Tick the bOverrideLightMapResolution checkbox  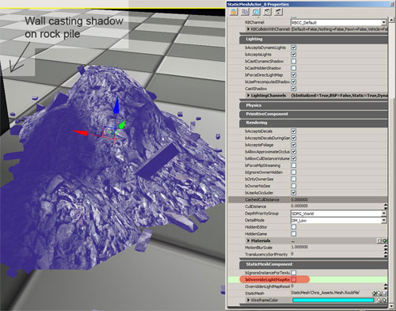(x=294, y=279)
